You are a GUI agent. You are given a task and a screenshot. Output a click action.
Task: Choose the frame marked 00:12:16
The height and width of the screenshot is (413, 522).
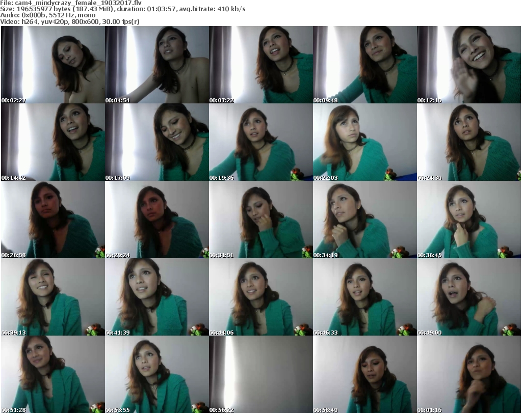coord(469,65)
